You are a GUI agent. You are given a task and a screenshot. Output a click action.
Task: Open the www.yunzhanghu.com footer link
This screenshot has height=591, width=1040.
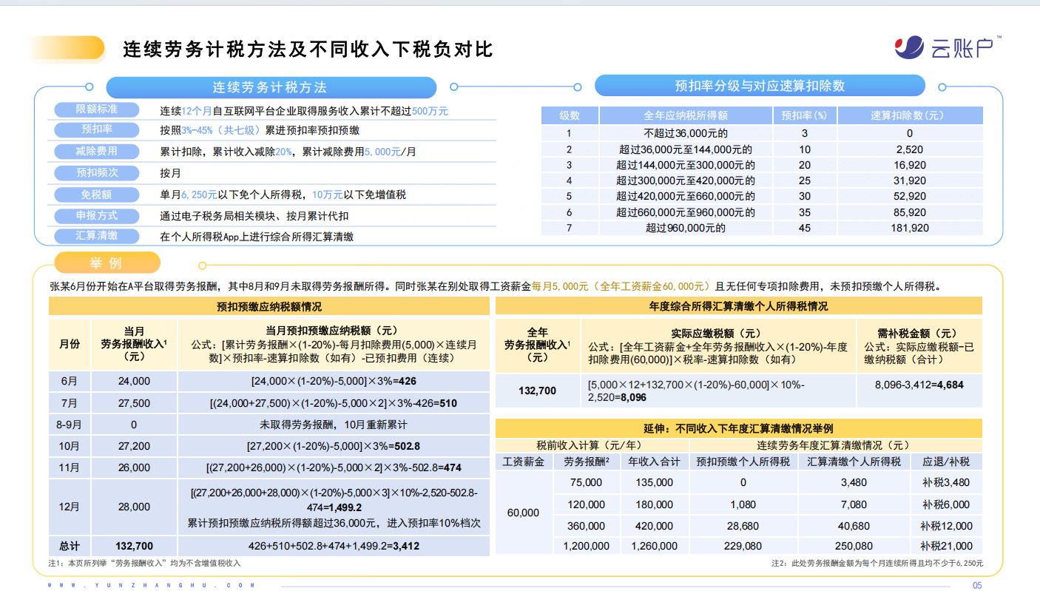tap(152, 585)
